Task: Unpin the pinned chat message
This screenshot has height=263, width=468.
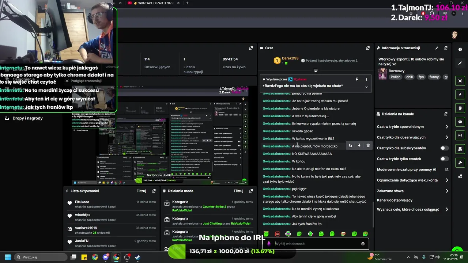Action: [357, 79]
